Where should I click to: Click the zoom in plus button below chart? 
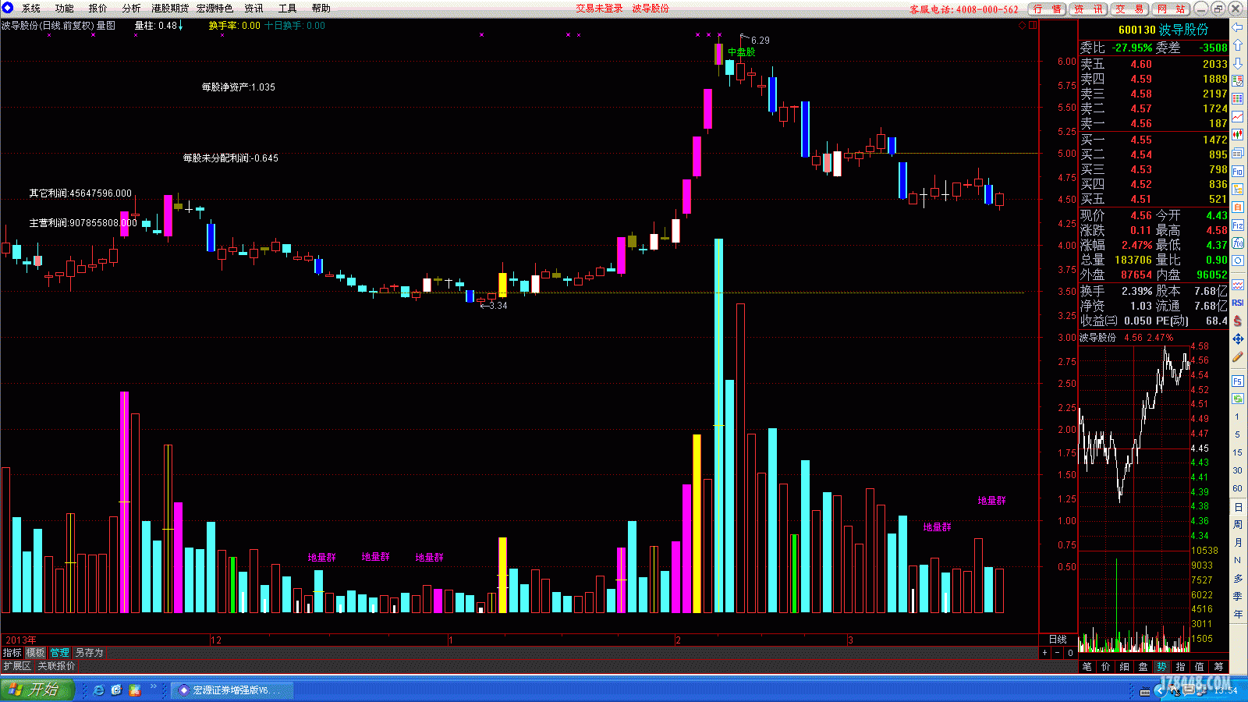1044,653
